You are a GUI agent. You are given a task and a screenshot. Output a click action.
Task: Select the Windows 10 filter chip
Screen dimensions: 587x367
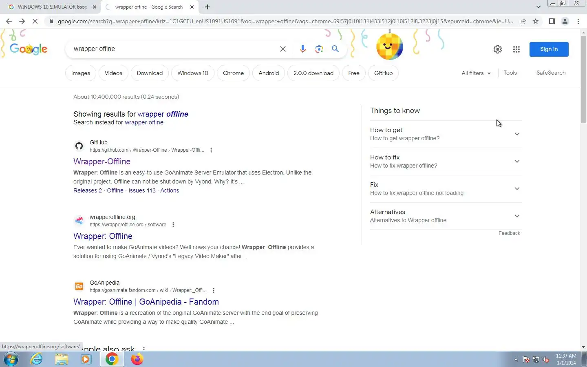point(193,73)
